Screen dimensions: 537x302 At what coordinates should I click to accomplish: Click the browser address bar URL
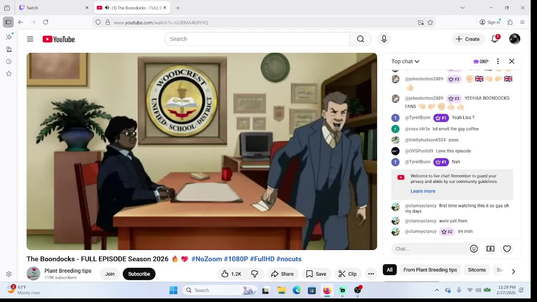pyautogui.click(x=161, y=23)
